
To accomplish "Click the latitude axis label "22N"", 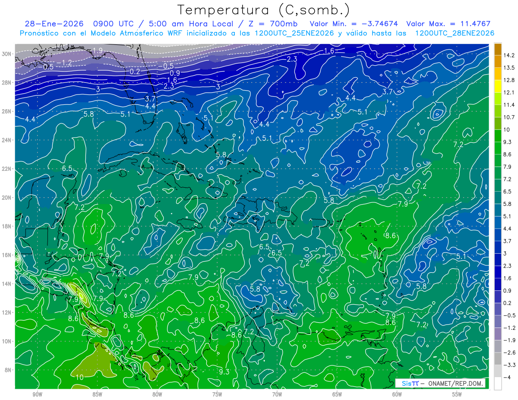I will tap(7, 169).
